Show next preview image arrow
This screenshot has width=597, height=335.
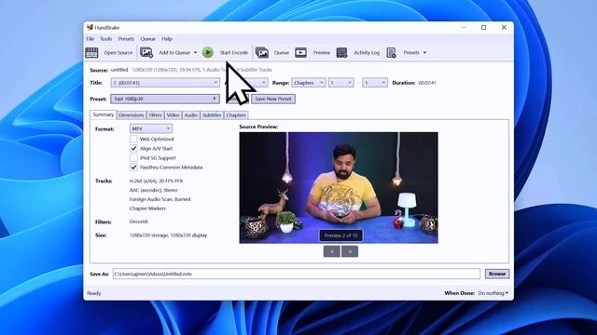click(350, 251)
